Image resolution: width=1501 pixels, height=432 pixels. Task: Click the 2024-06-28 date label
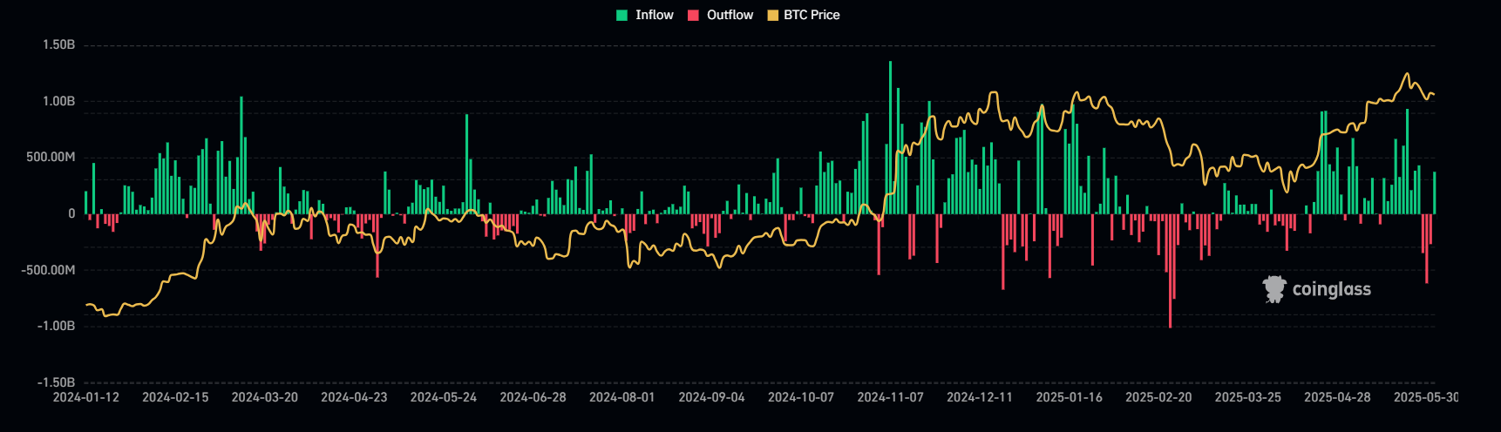pos(533,397)
